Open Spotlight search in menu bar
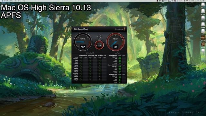This screenshot has width=206, height=116. point(201,1)
